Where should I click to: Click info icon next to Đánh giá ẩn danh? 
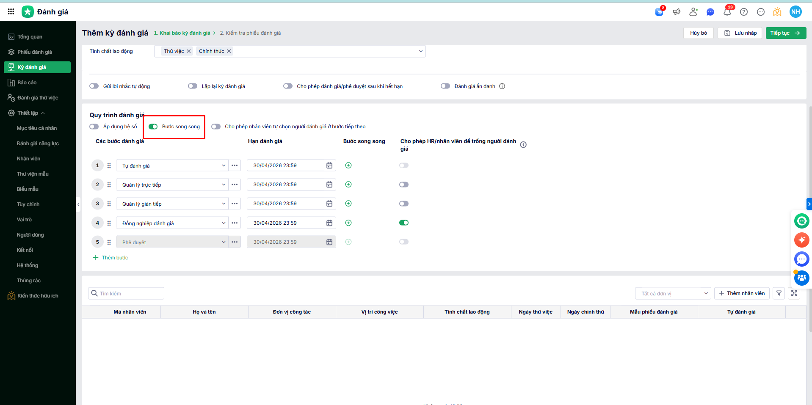click(502, 86)
